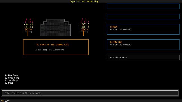Click the second empty blue panel
This screenshot has width=182, height=102.
click(x=143, y=16)
